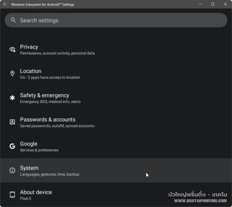Screen dimensions: 232x207
Task: Click the Safety & emergency asterisk icon
Action: pos(12,98)
